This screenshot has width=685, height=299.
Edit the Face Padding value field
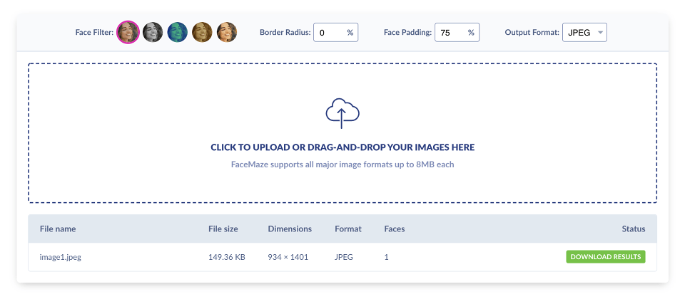coord(457,32)
